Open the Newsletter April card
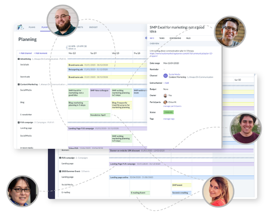Screen dimensions: 273x214 pyautogui.click(x=100, y=115)
